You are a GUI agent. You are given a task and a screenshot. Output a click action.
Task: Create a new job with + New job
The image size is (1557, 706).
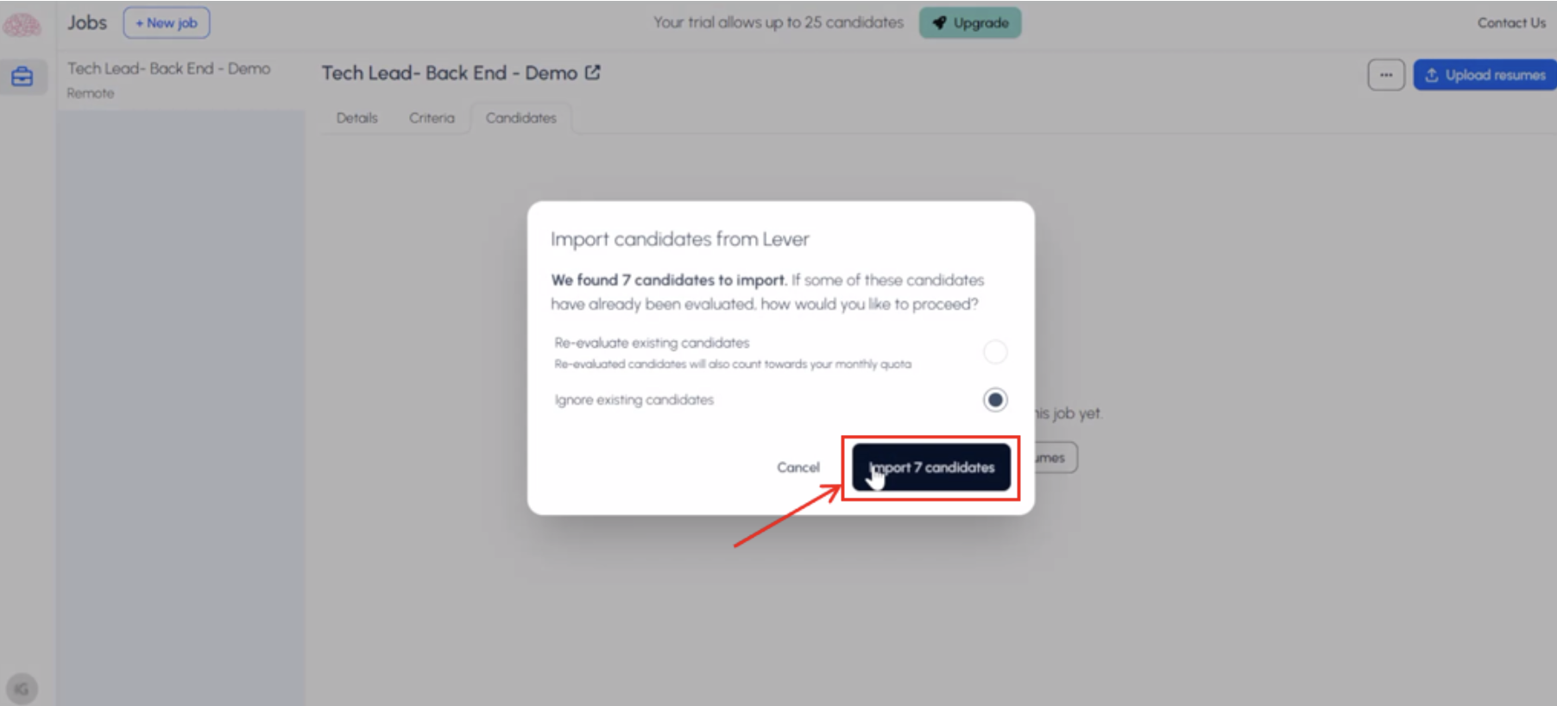click(x=167, y=23)
